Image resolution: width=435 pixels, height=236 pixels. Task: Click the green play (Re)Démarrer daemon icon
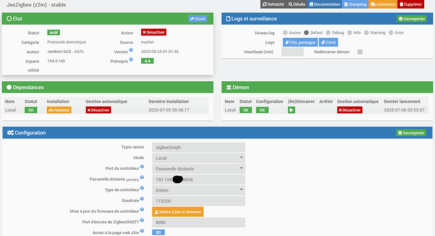pyautogui.click(x=291, y=110)
